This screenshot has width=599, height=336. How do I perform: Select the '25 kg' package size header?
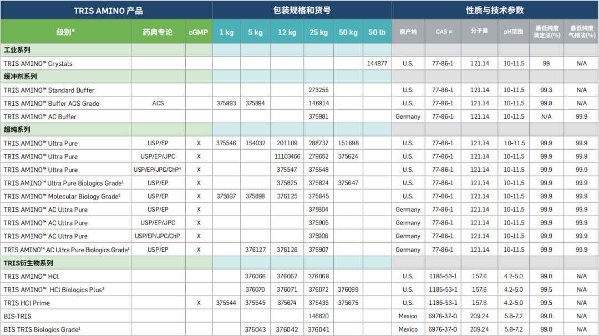point(318,32)
